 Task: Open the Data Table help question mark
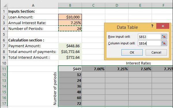[152, 26]
